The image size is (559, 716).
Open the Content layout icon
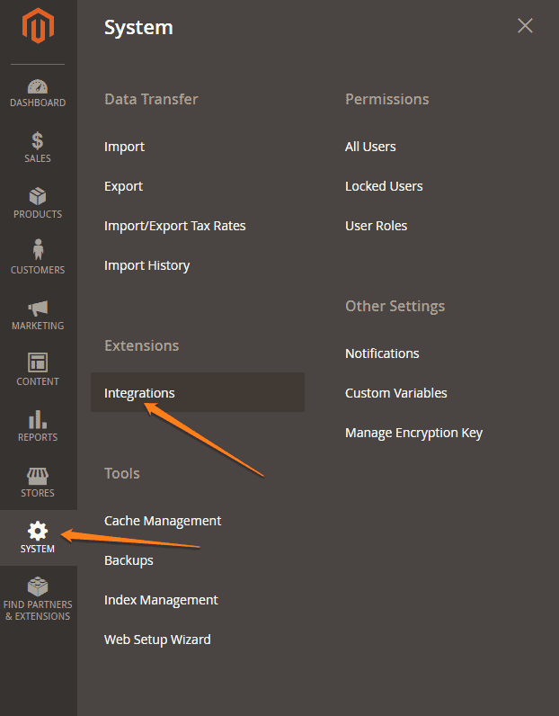38,363
